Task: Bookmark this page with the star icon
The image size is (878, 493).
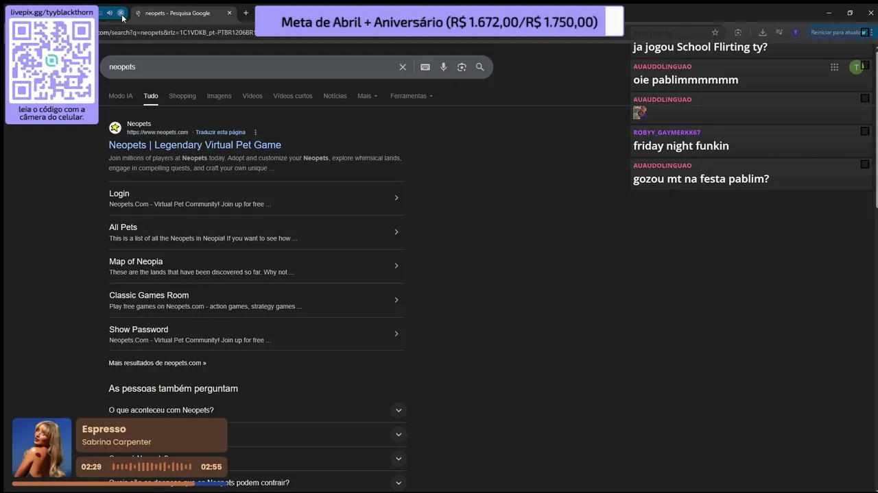Action: click(x=715, y=32)
